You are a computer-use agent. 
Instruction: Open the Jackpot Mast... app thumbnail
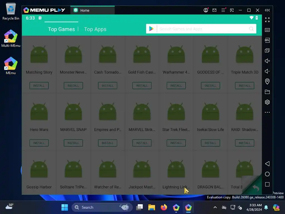click(142, 169)
